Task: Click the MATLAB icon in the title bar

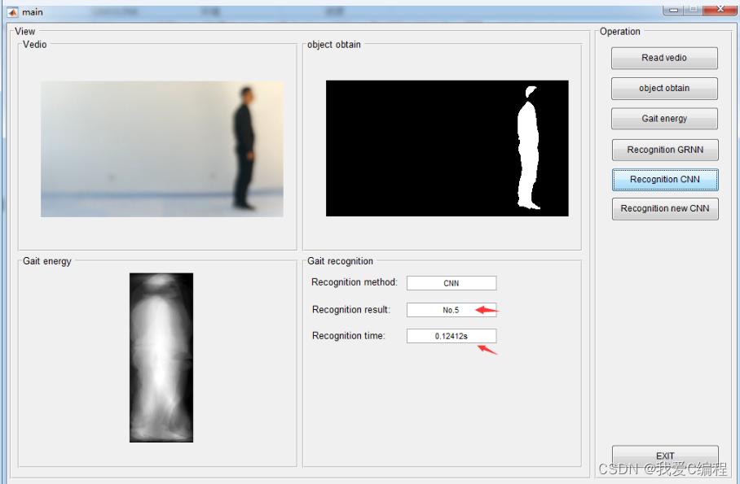Action: pos(12,11)
